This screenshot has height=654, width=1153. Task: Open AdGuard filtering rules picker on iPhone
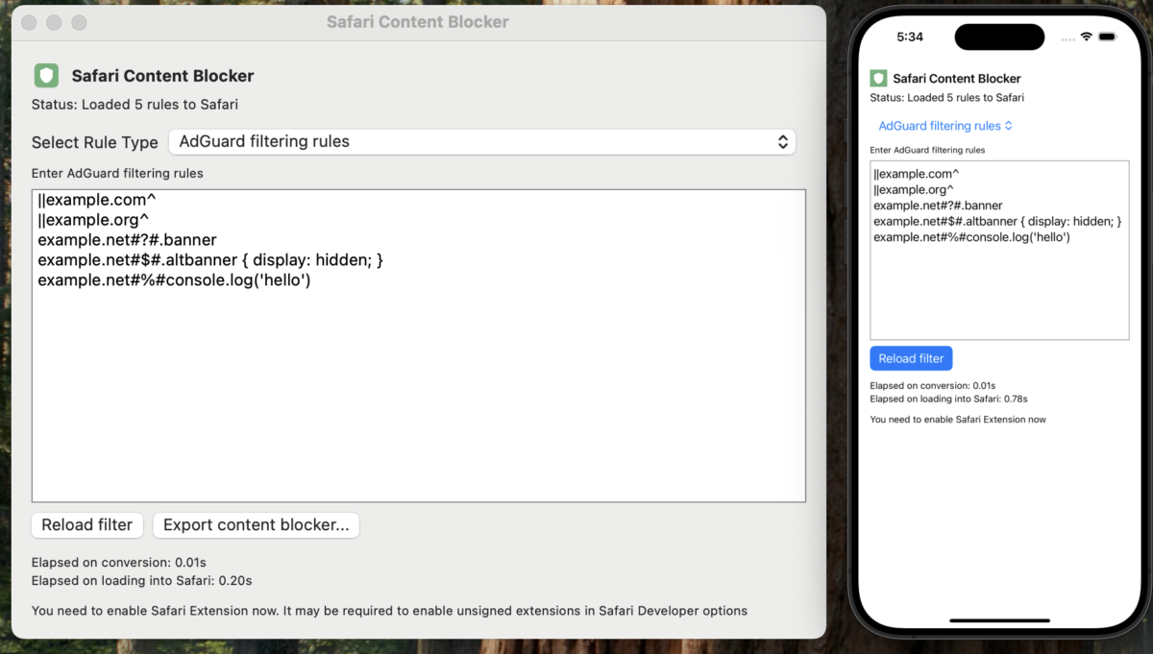click(945, 126)
